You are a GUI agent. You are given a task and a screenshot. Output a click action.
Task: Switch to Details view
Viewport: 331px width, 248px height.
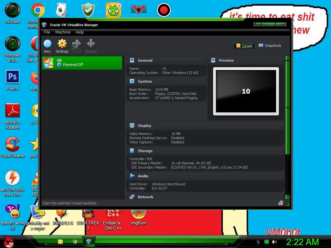[x=244, y=46]
